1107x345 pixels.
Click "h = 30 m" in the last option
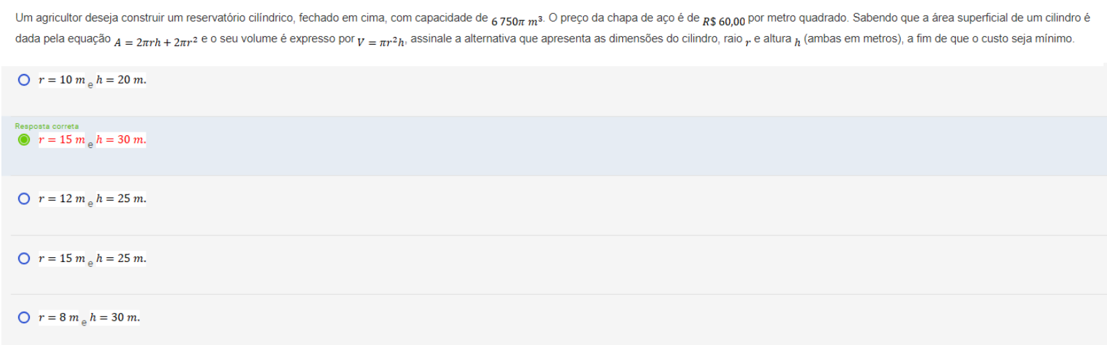pyautogui.click(x=115, y=318)
